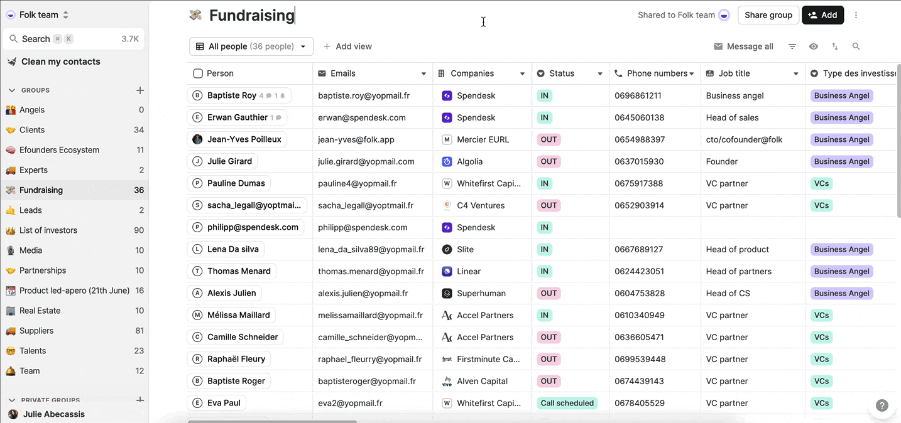901x423 pixels.
Task: Open Phone numbers column dropdown arrow
Action: (x=692, y=74)
